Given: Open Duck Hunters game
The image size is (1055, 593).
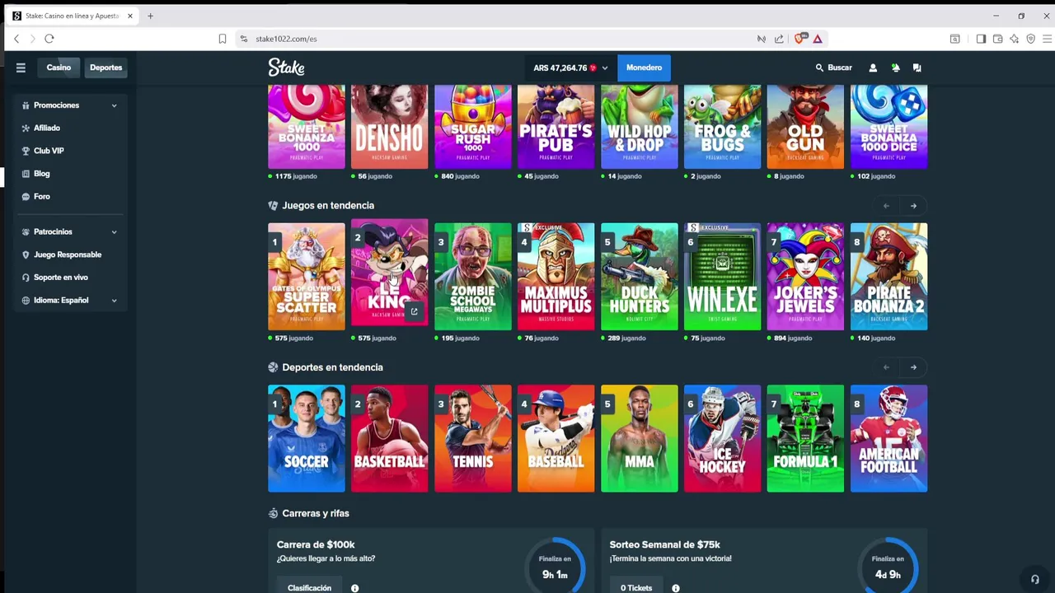Looking at the screenshot, I should click(x=640, y=277).
